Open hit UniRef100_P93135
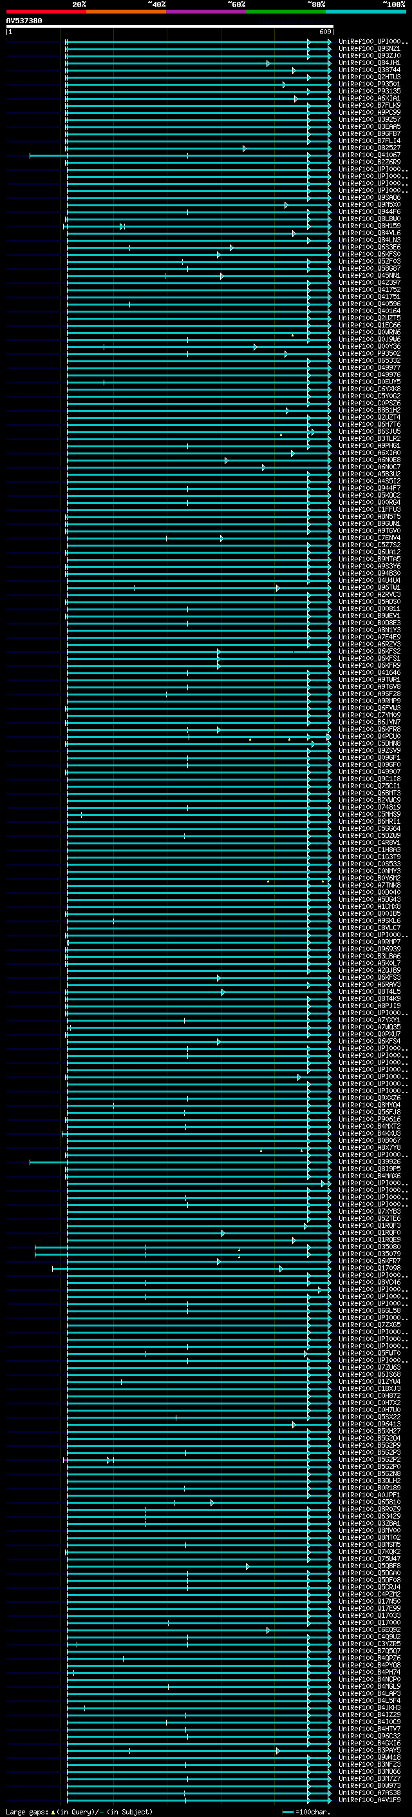Screen dimensions: 412x1817 click(370, 91)
